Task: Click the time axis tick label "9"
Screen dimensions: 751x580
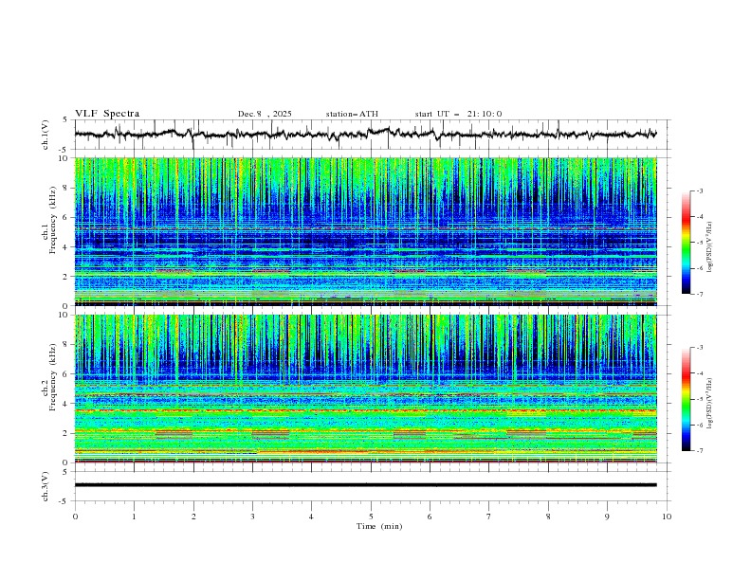Action: pyautogui.click(x=607, y=517)
